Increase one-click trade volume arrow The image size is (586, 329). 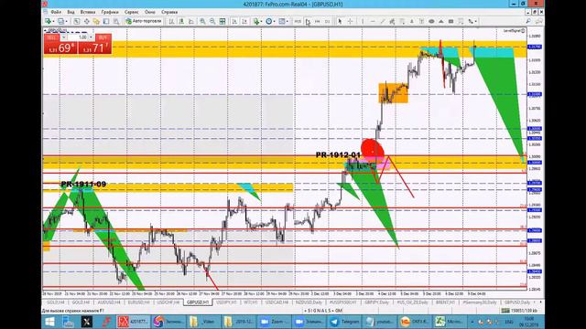91,37
